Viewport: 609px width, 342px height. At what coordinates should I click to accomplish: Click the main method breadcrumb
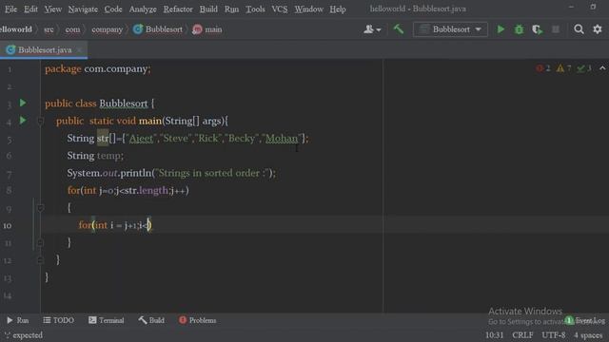[x=207, y=29]
